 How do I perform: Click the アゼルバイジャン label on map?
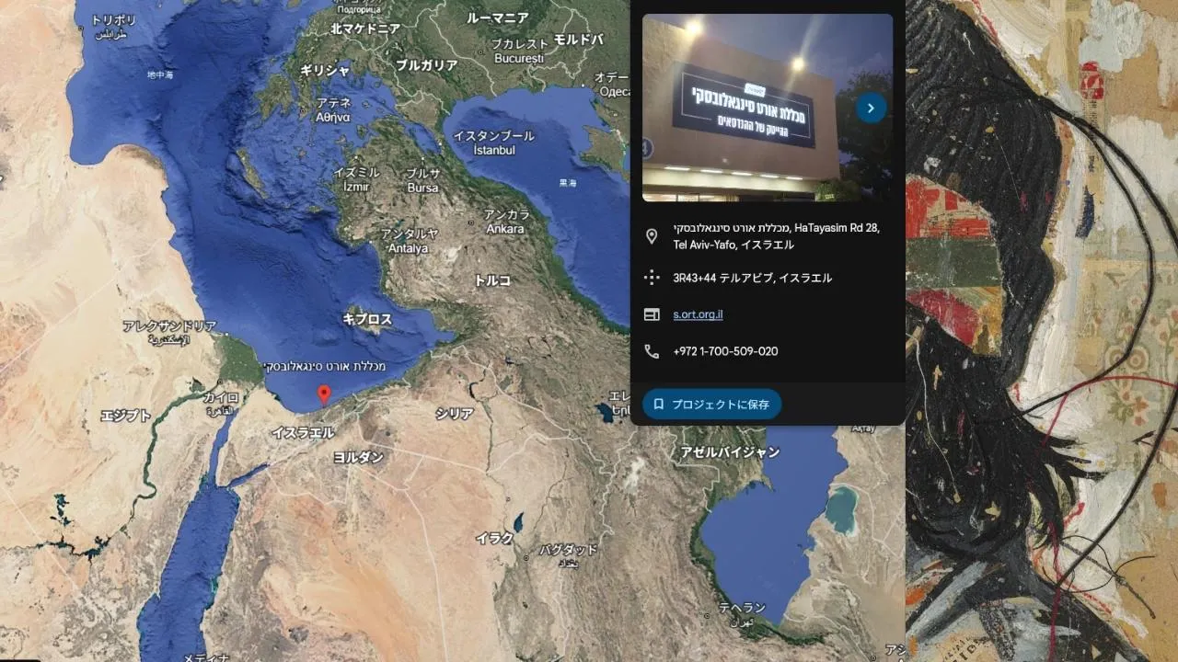730,451
